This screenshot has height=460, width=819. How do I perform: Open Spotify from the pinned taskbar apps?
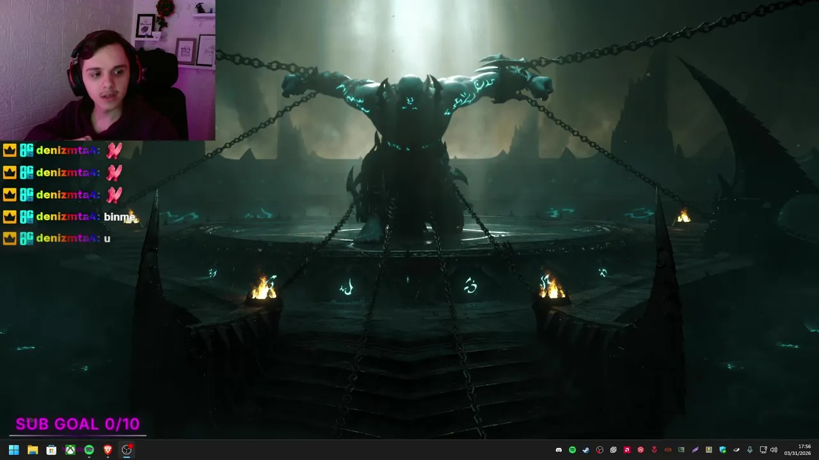[x=89, y=450]
